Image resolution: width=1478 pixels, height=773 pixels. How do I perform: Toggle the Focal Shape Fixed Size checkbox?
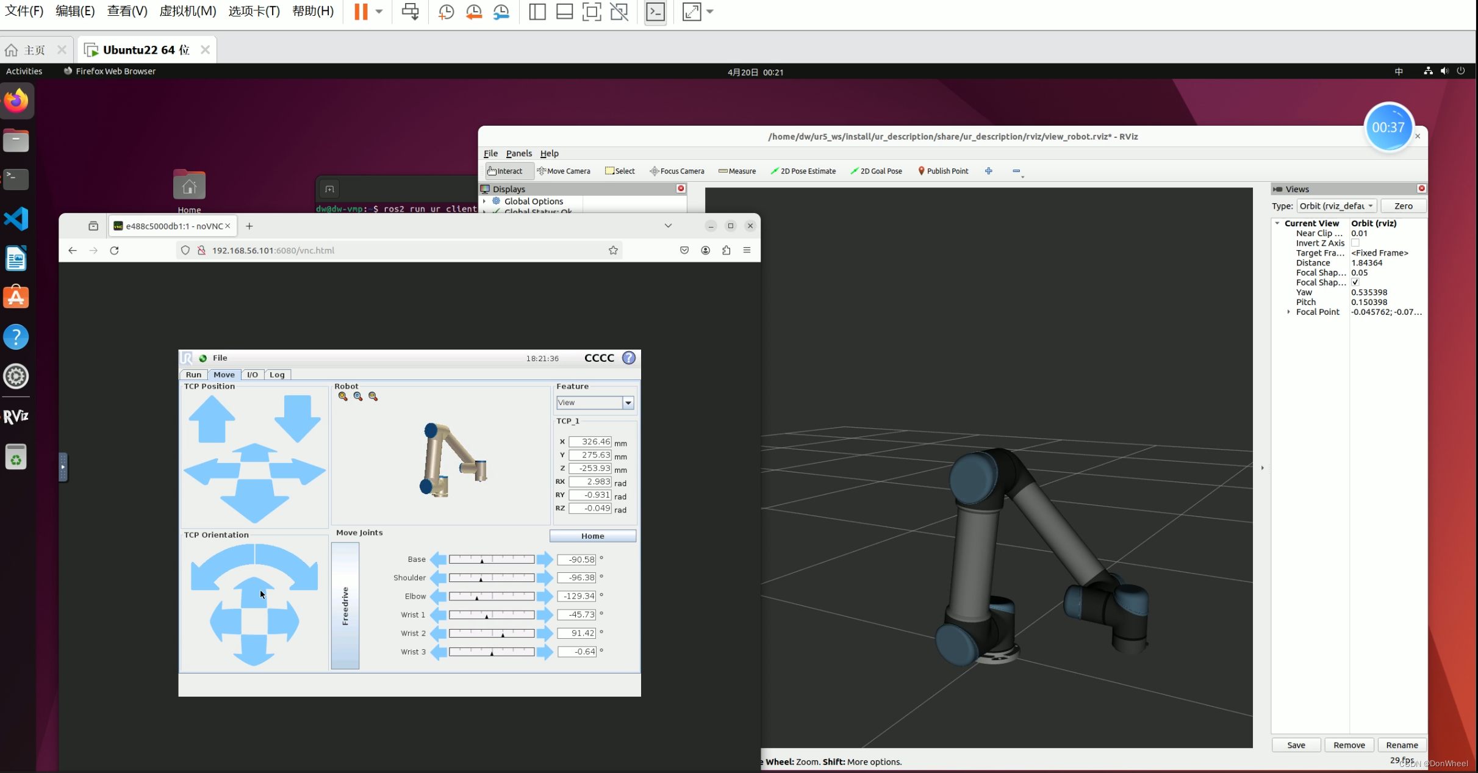pyautogui.click(x=1355, y=282)
